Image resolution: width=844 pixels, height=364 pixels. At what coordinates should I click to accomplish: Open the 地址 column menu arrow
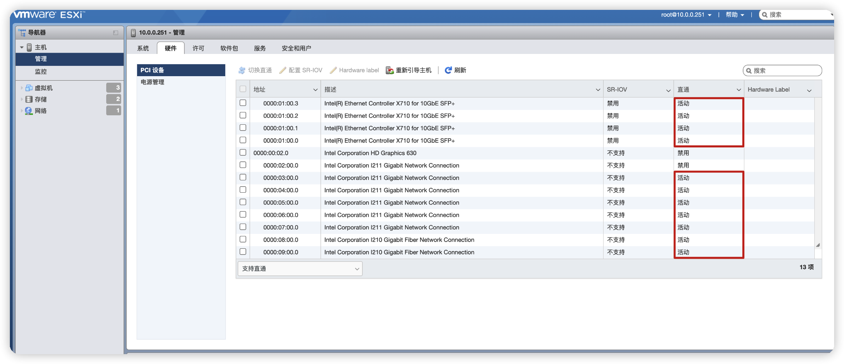[x=315, y=90]
